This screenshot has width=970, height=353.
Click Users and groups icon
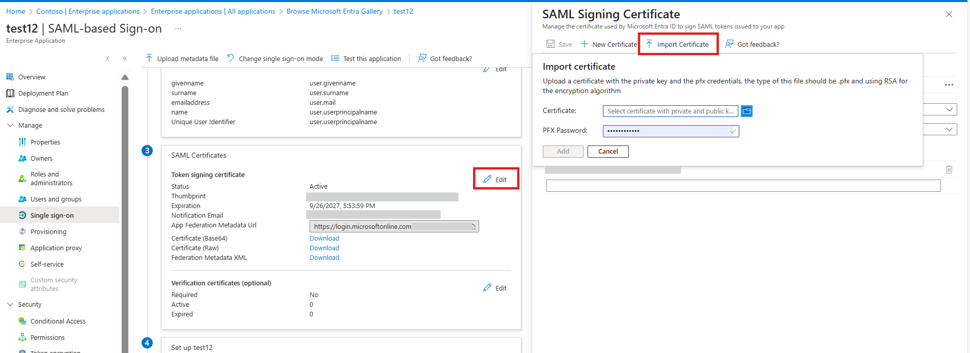click(22, 199)
